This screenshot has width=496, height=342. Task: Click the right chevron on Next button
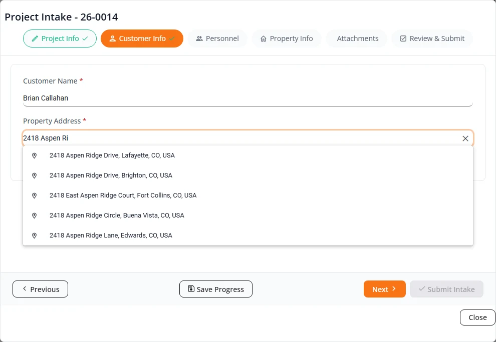point(394,288)
